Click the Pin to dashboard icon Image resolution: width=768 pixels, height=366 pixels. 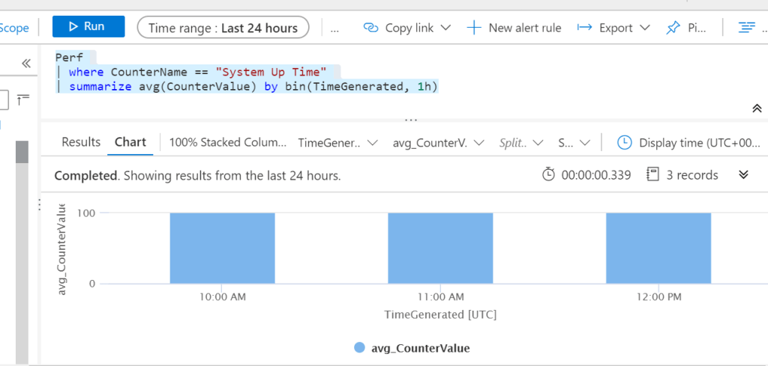click(673, 28)
